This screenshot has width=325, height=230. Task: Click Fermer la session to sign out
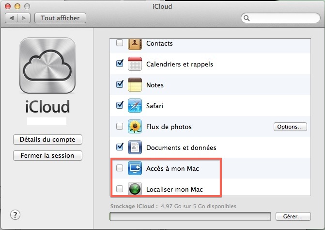[47, 156]
